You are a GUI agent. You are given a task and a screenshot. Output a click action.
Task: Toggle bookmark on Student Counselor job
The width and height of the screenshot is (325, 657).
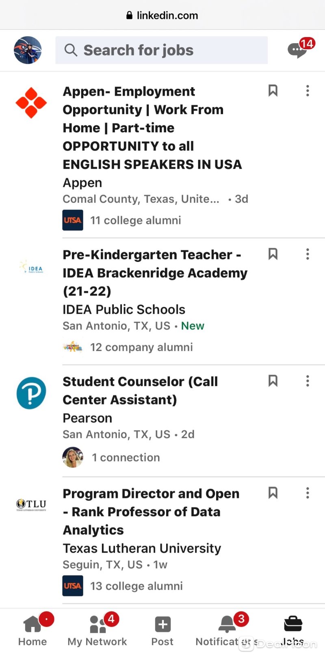pos(273,380)
